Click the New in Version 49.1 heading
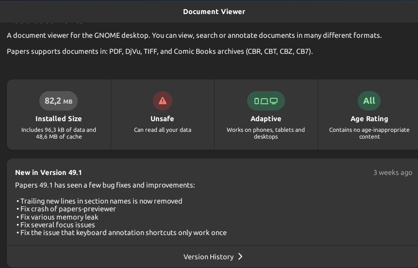The height and width of the screenshot is (268, 418). (x=49, y=173)
